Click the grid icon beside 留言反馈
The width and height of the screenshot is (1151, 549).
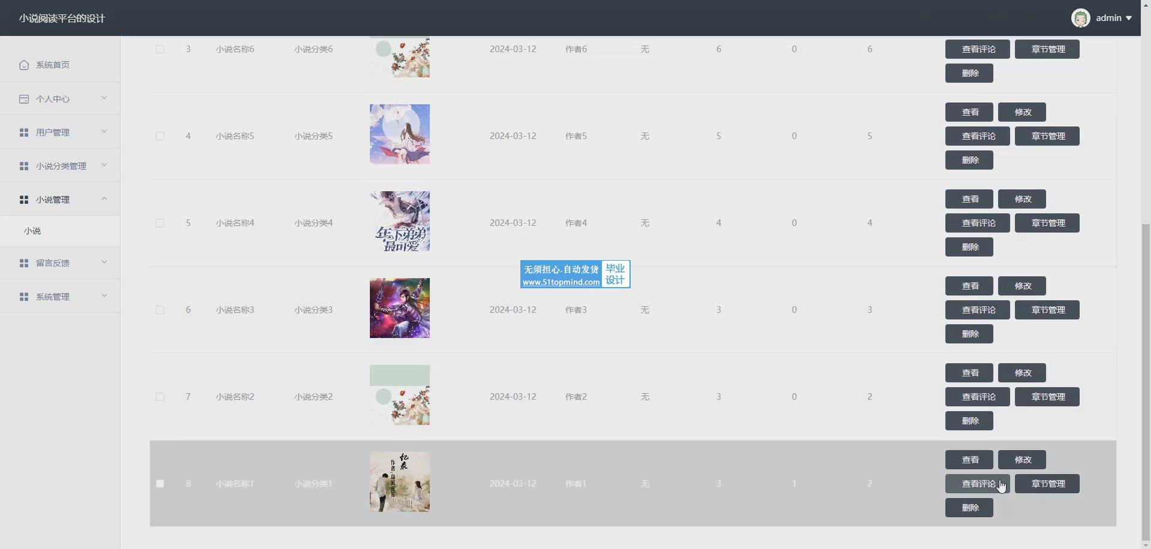24,263
